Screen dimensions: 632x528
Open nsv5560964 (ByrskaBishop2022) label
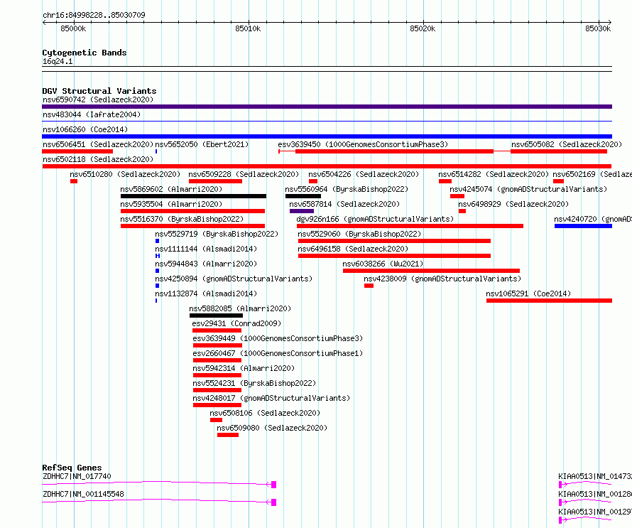tap(347, 189)
